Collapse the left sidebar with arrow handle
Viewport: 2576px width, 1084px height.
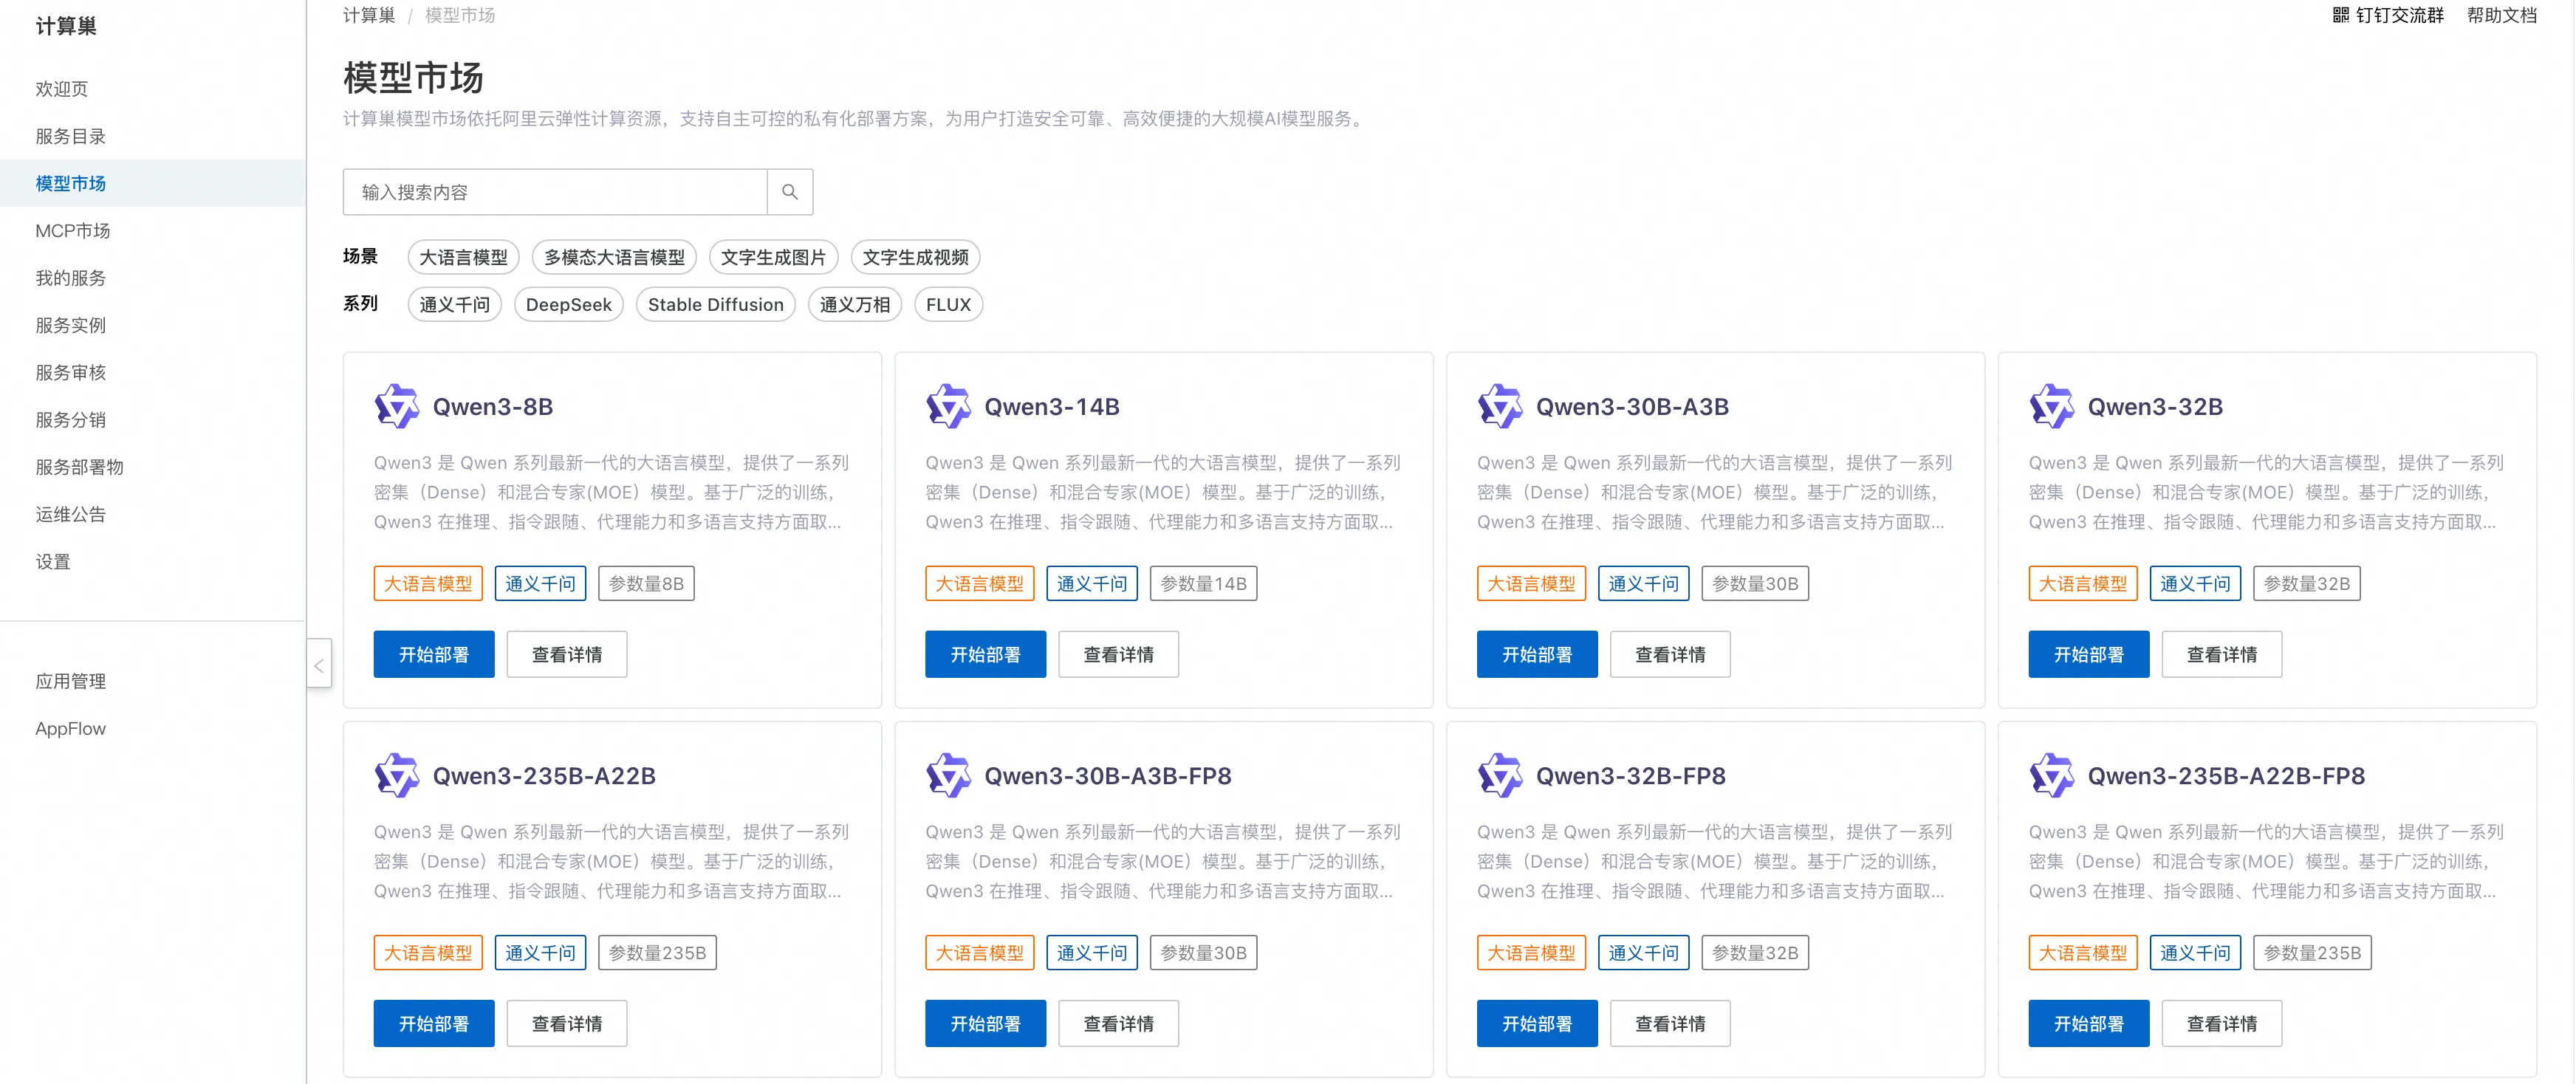(318, 665)
